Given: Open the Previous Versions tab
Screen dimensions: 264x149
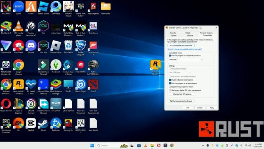Looking at the screenshot, I should pos(206,33).
